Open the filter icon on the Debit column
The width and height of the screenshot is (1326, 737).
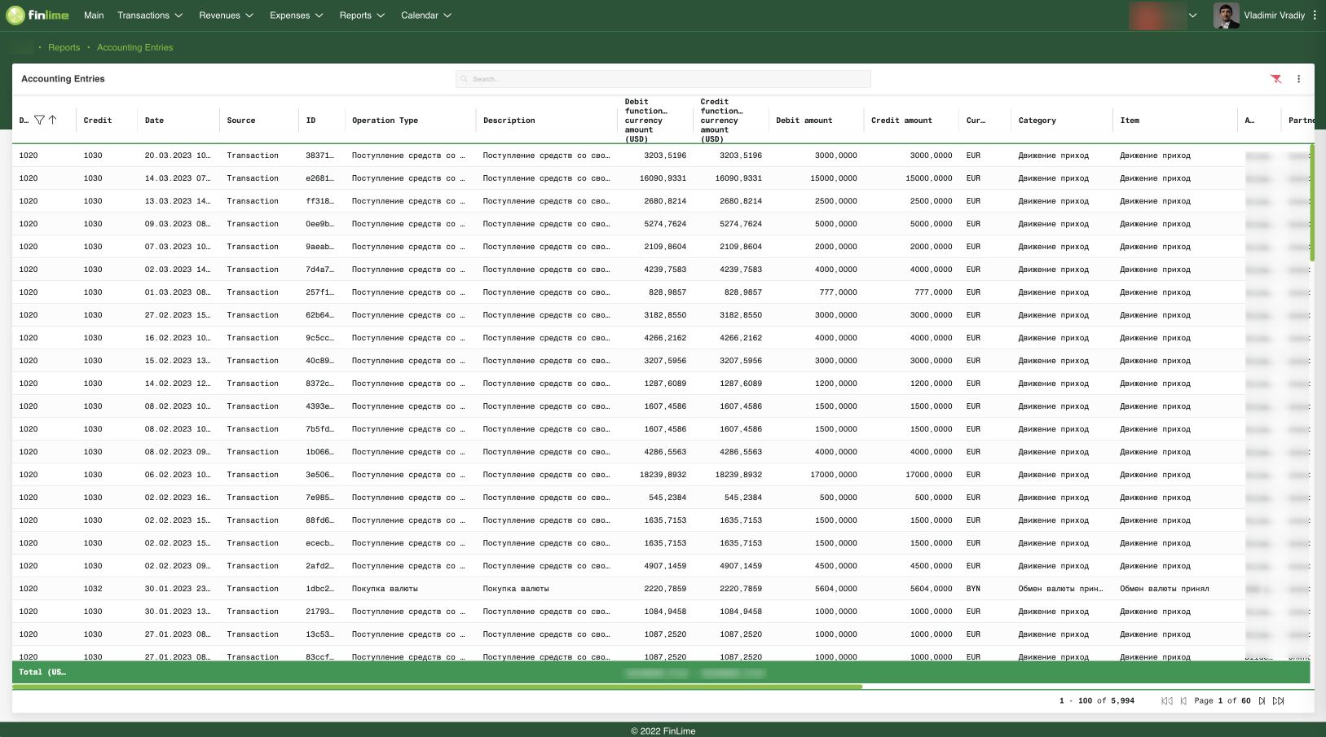pos(38,119)
